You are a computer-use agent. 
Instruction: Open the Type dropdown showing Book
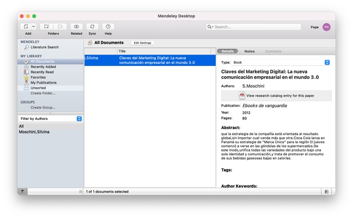[281, 62]
